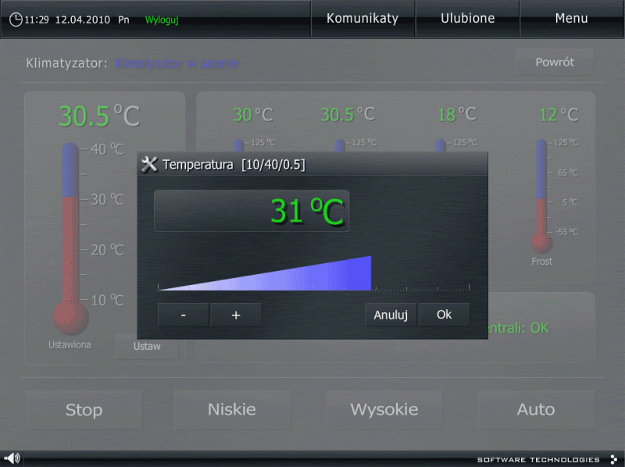Mute sound using the speaker icon
Screen dimensions: 625x467
[x=12, y=458]
